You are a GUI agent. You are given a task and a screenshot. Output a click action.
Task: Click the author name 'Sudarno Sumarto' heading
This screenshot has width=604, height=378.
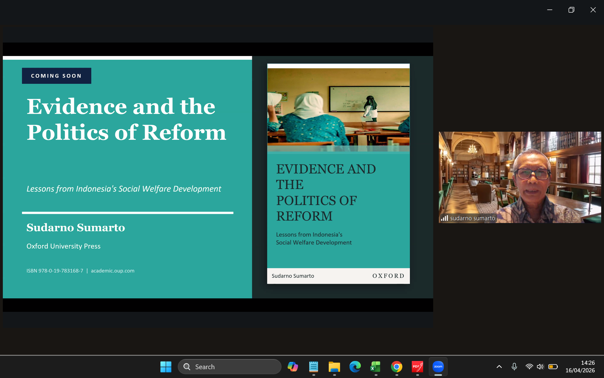click(x=76, y=227)
